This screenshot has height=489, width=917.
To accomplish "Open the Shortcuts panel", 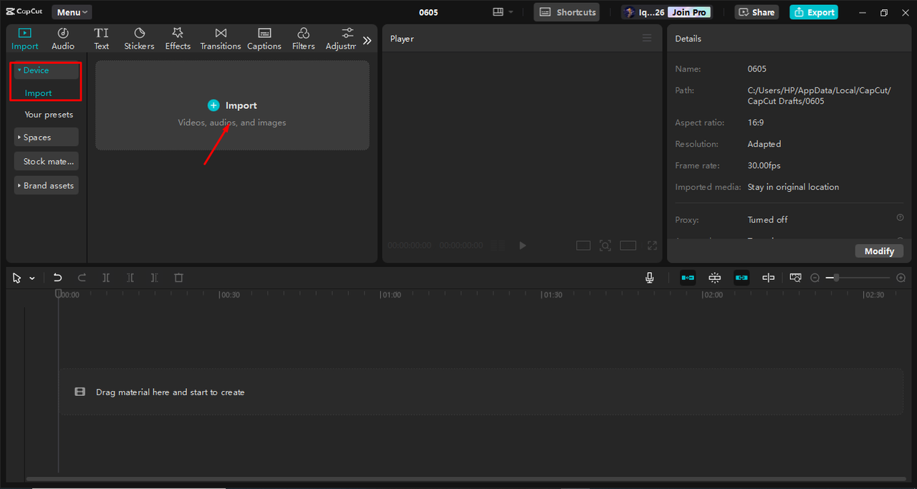I will (x=567, y=12).
